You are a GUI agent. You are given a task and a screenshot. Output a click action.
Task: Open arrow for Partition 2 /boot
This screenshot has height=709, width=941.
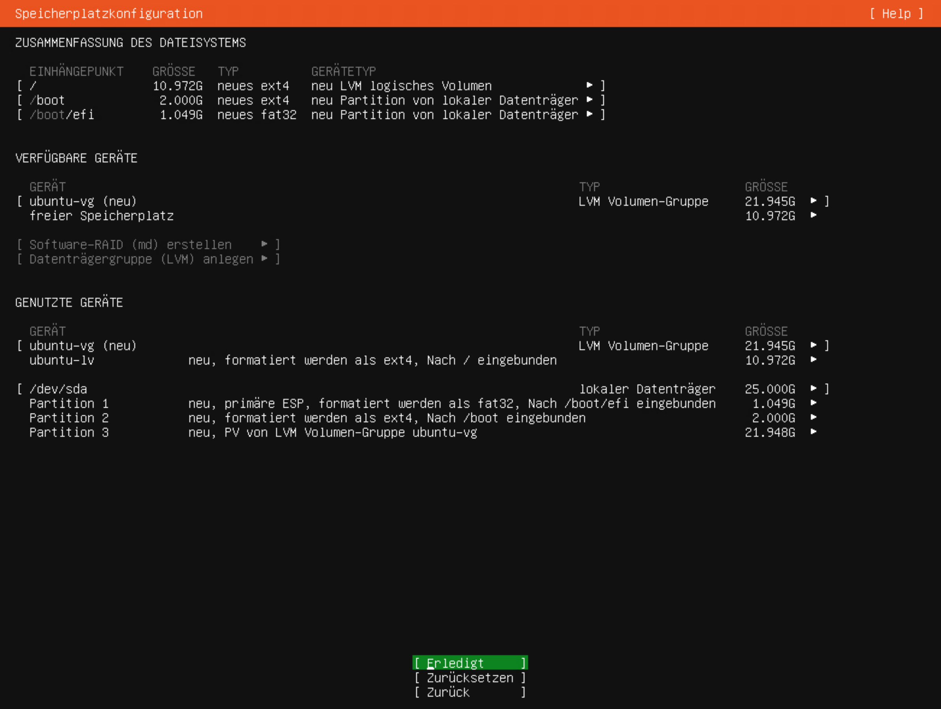[x=813, y=418]
